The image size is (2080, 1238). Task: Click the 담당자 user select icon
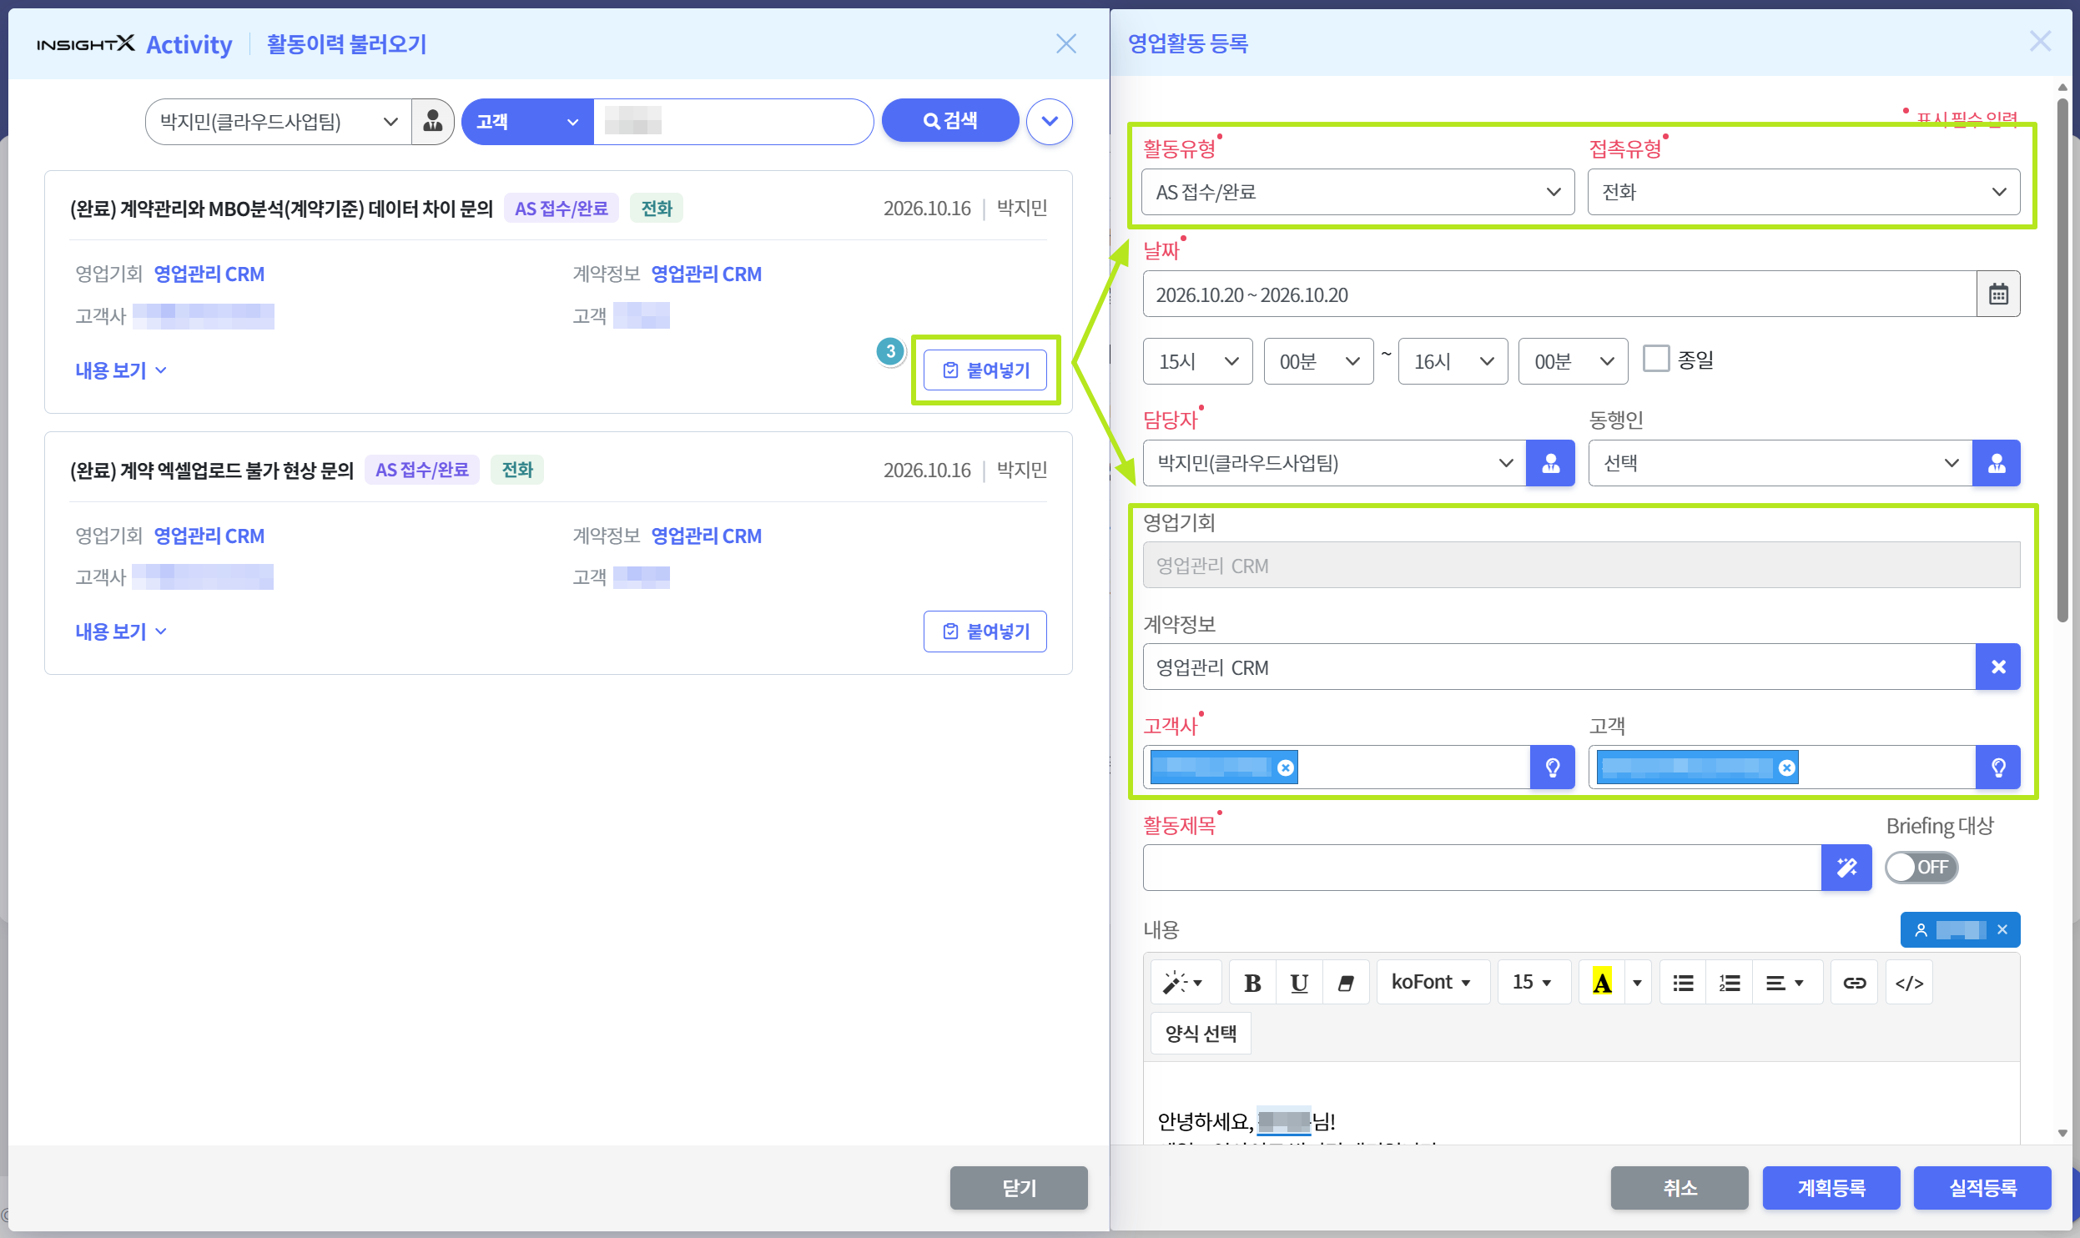point(1550,463)
